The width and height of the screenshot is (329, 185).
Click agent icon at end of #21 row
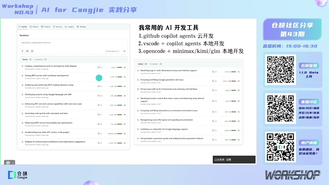point(239,72)
